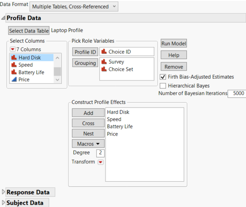Select Price in profile effects
Image resolution: width=246 pixels, height=207 pixels.
[x=112, y=134]
